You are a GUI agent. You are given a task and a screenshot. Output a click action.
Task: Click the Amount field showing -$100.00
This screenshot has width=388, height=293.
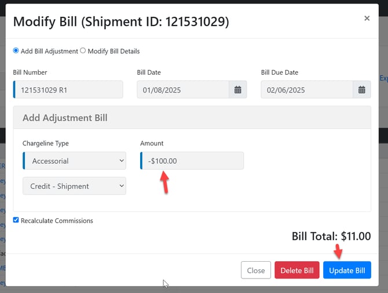coord(192,161)
